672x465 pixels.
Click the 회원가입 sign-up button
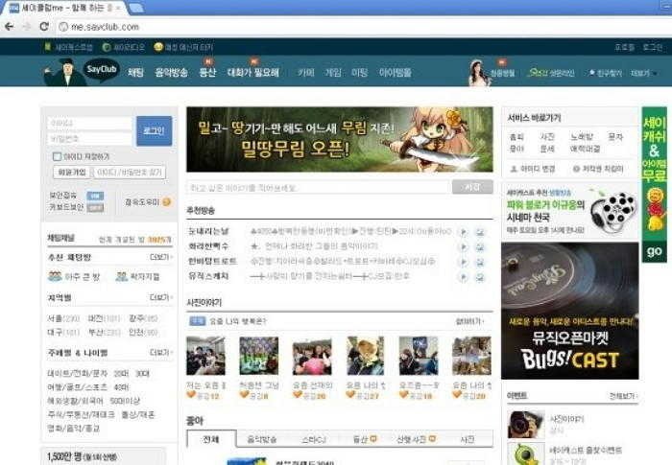[71, 173]
